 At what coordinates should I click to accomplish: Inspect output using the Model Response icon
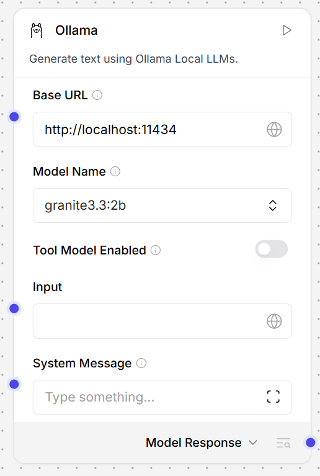(283, 443)
